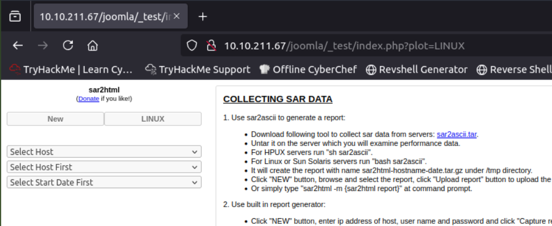
Task: Expand the Select Host First dropdown
Action: coord(104,167)
